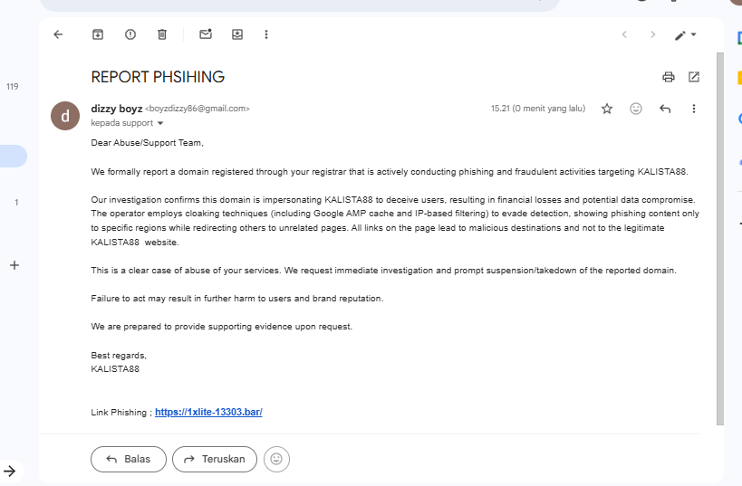Screen dimensions: 742x486
Task: Go back to the inbox list
Action: coord(58,34)
